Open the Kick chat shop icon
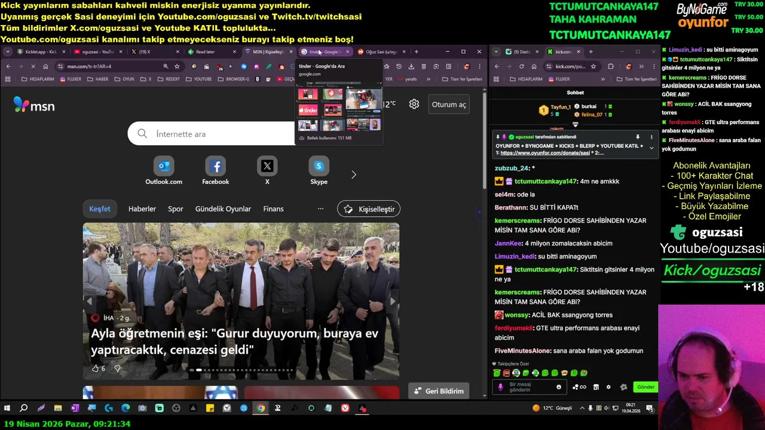Viewport: 765px width, 430px height. pyautogui.click(x=596, y=387)
